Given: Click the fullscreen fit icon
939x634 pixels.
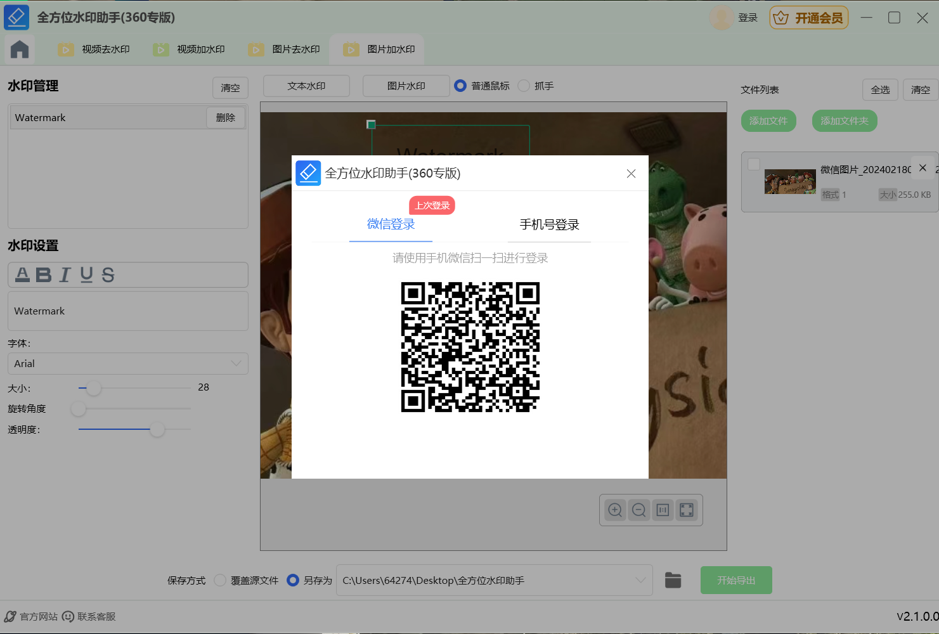Looking at the screenshot, I should [x=687, y=510].
